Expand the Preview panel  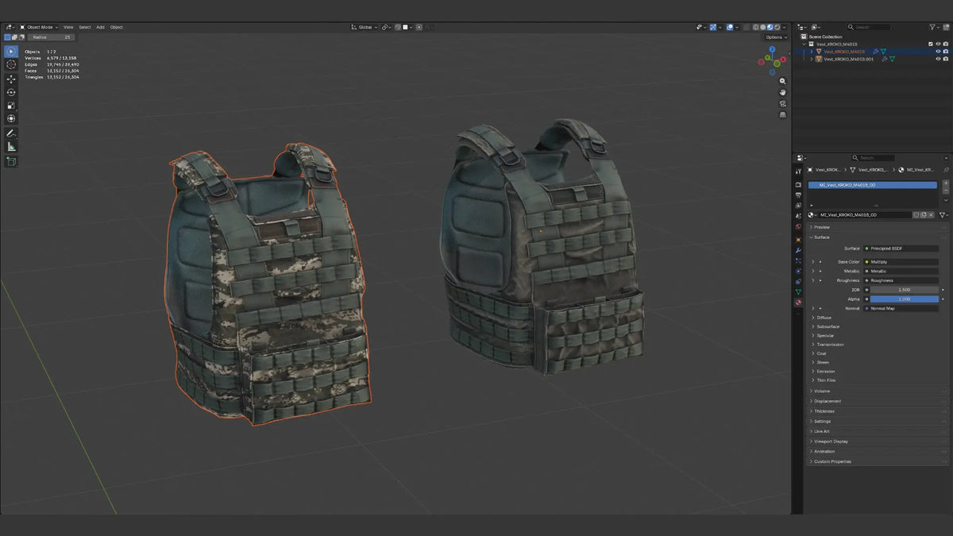[x=820, y=227]
